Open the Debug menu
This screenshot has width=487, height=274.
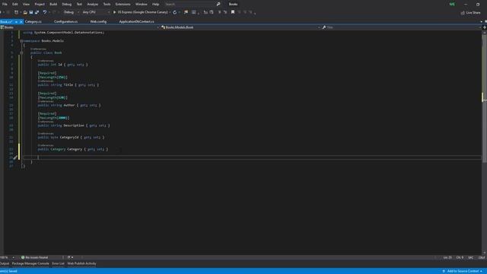coord(66,5)
